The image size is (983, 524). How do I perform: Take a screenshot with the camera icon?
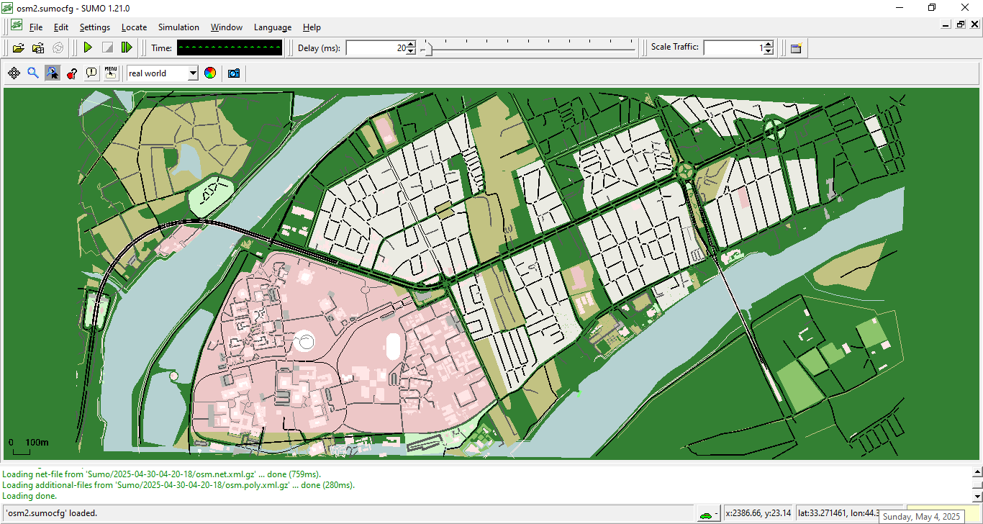[x=233, y=73]
